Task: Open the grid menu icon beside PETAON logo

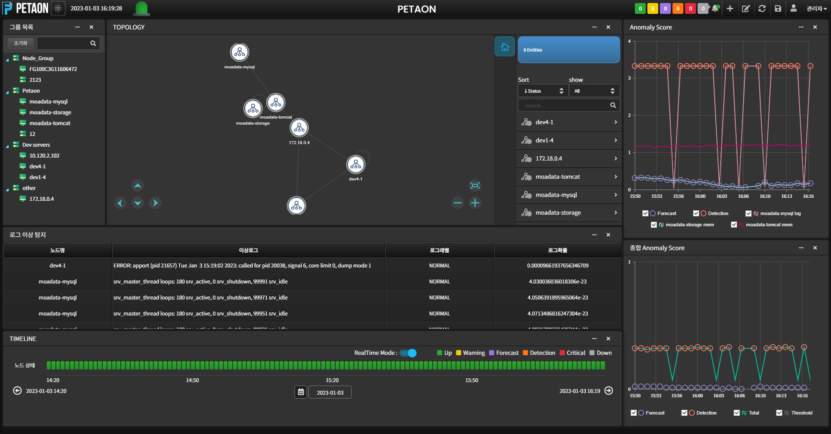Action: [x=58, y=8]
